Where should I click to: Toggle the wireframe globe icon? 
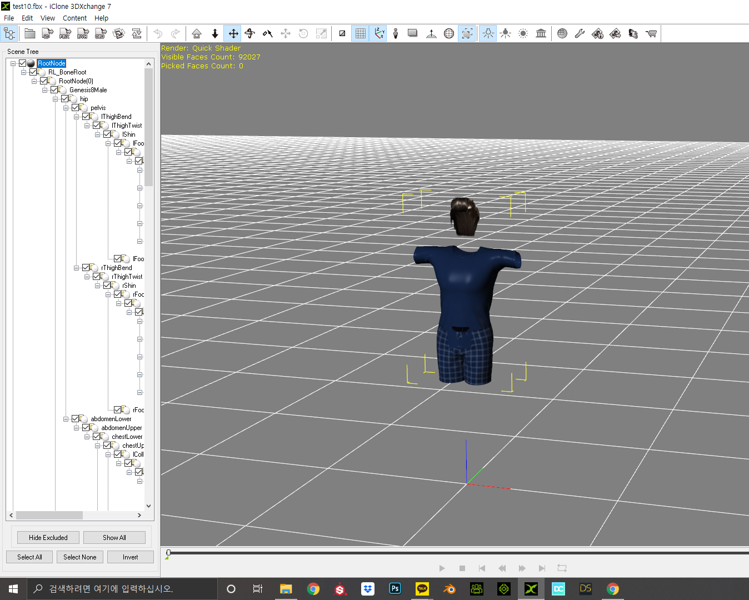449,34
